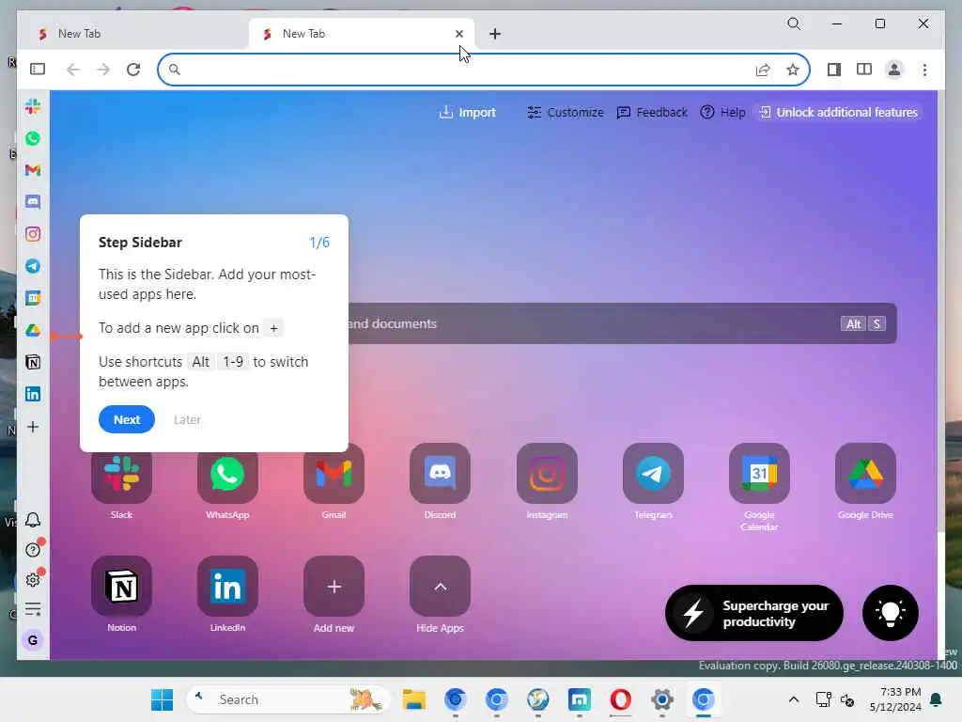Launch the WhatsApp app tile
This screenshot has width=962, height=722.
(227, 474)
